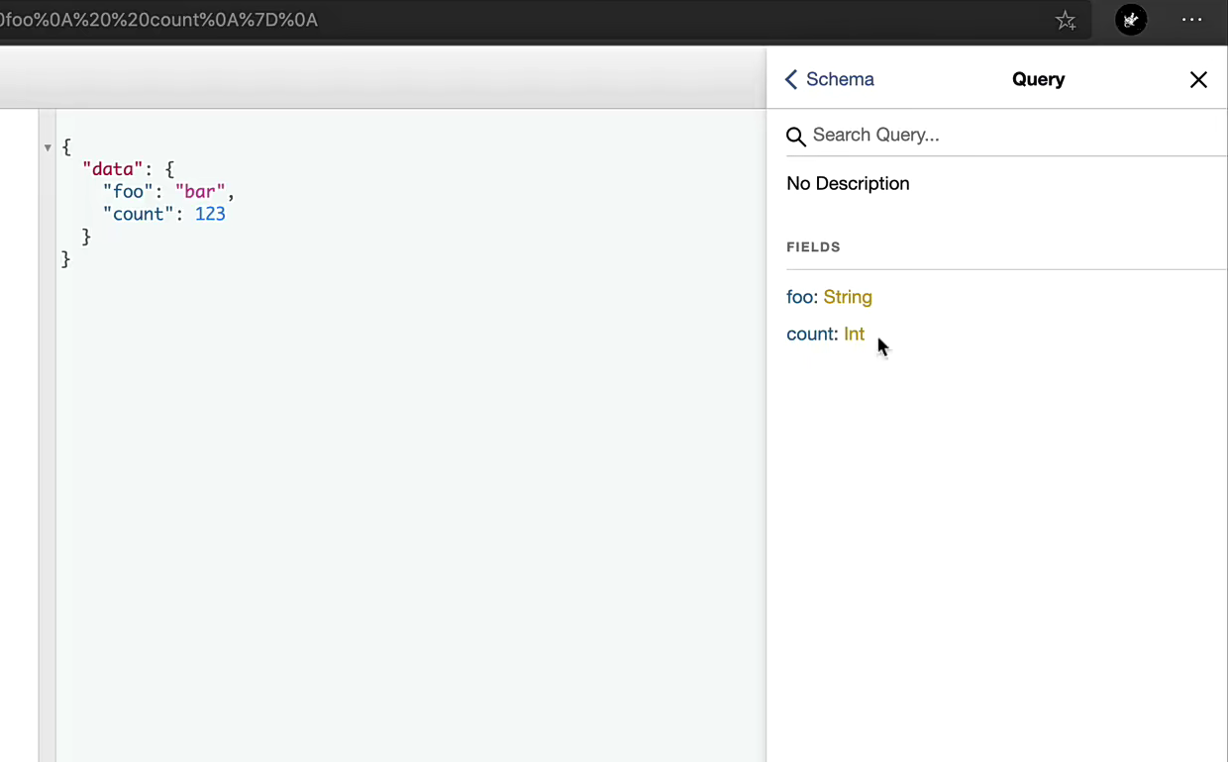This screenshot has height=762, width=1228.
Task: Click the browser URL address text
Action: pyautogui.click(x=158, y=20)
